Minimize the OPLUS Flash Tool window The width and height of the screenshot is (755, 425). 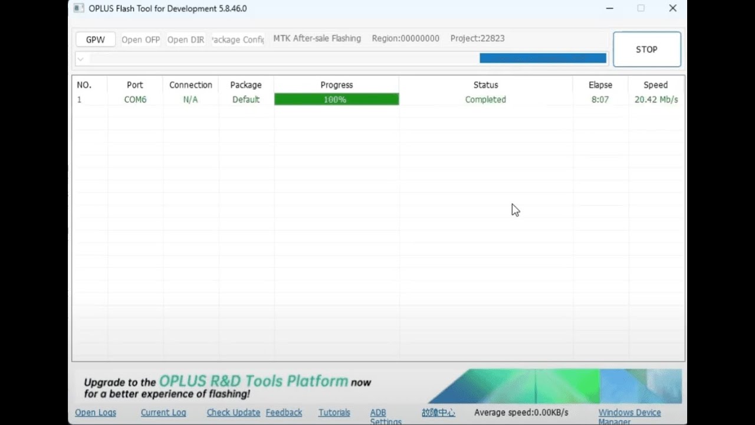pos(610,8)
